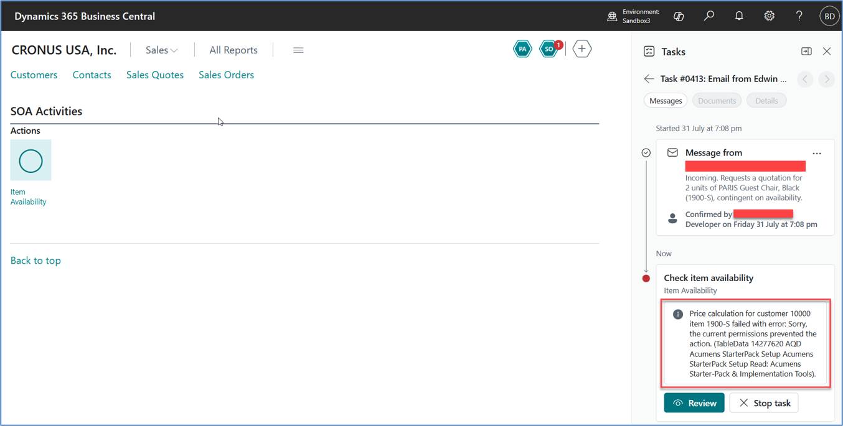Image resolution: width=843 pixels, height=426 pixels.
Task: Click the Review button
Action: [694, 403]
